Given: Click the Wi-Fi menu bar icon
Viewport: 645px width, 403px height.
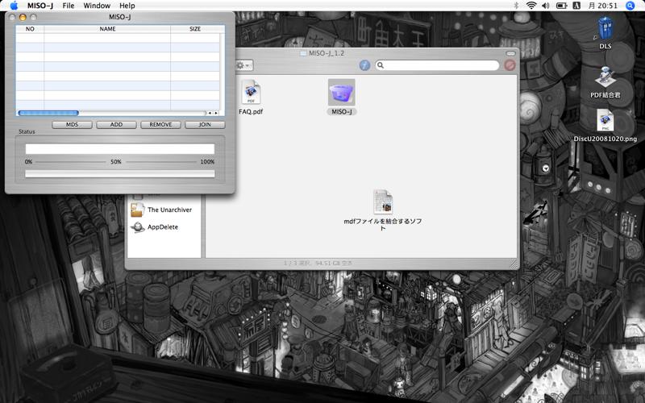Looking at the screenshot, I should [531, 6].
